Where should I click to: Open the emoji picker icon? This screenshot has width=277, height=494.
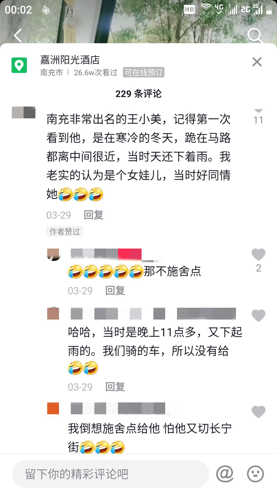255,474
